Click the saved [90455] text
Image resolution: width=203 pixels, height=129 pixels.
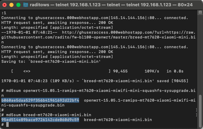(x=172, y=81)
